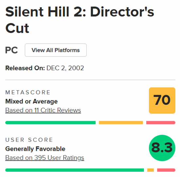Image resolution: width=180 pixels, height=177 pixels.
Task: Select green positive segment of user bar
Action: 75,170
